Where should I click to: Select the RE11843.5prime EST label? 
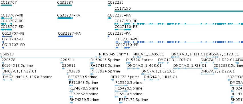83,83
